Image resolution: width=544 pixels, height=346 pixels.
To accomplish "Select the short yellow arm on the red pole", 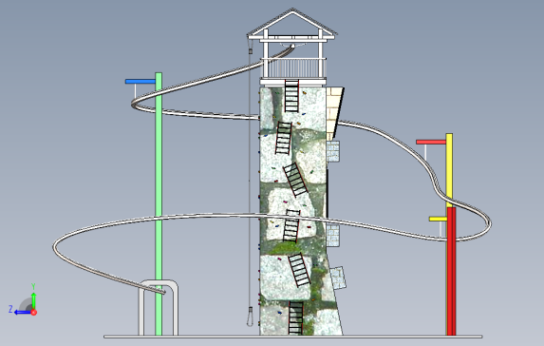I will pyautogui.click(x=438, y=219).
